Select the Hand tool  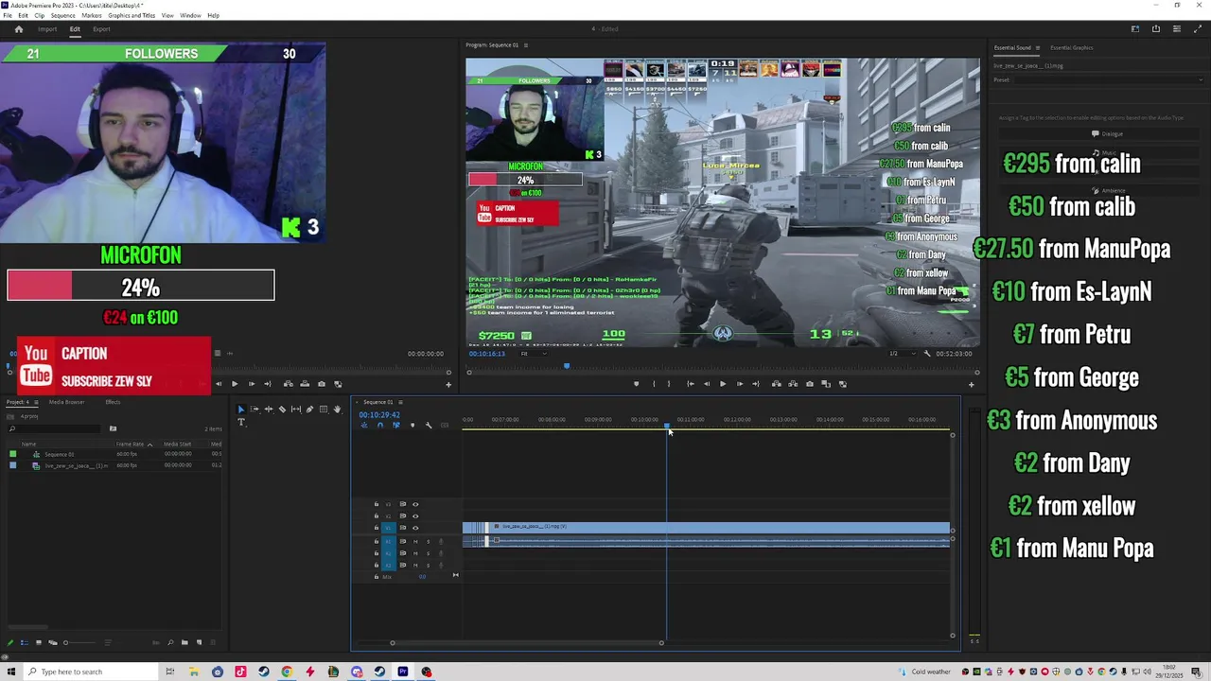tap(338, 410)
